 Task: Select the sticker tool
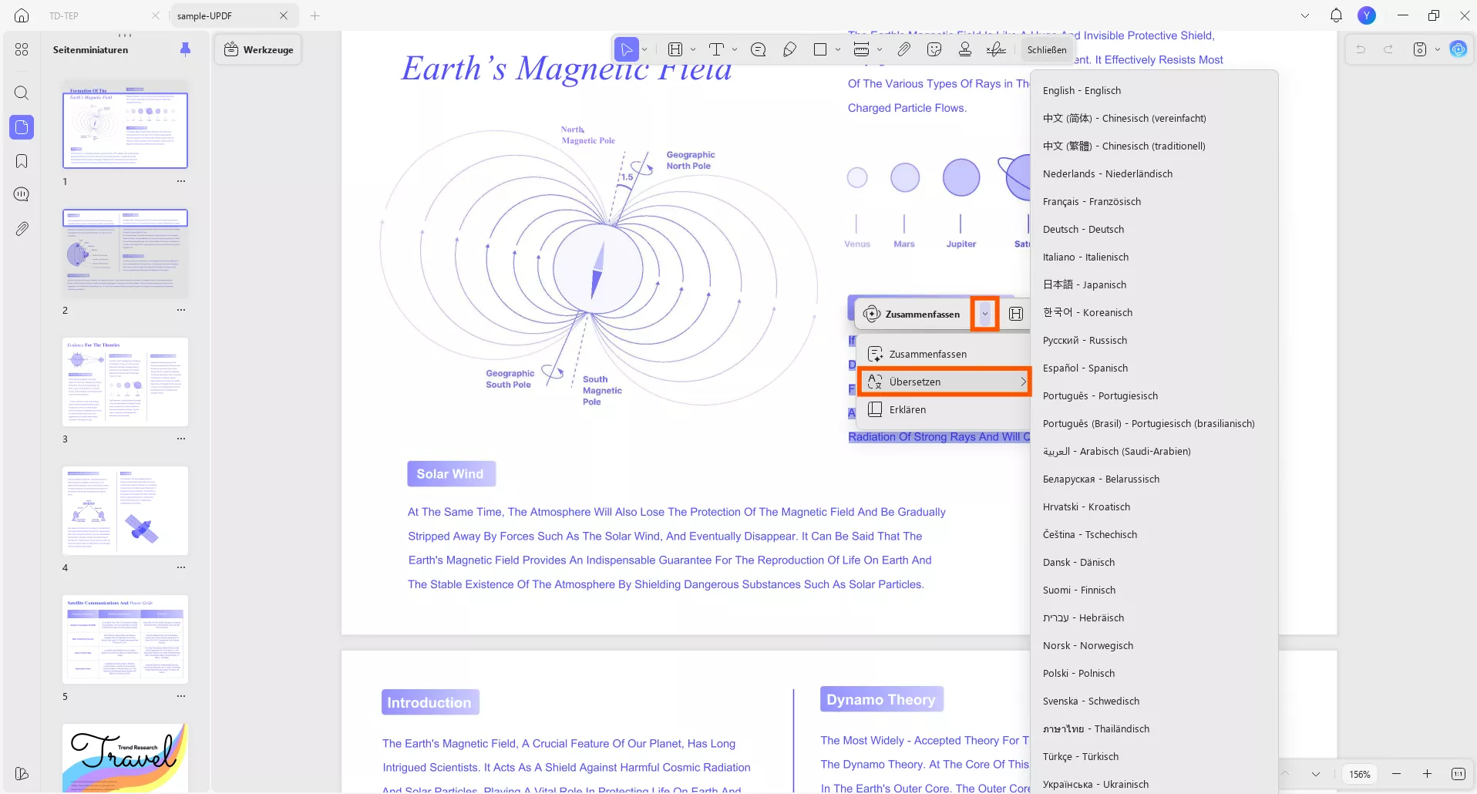pos(934,49)
